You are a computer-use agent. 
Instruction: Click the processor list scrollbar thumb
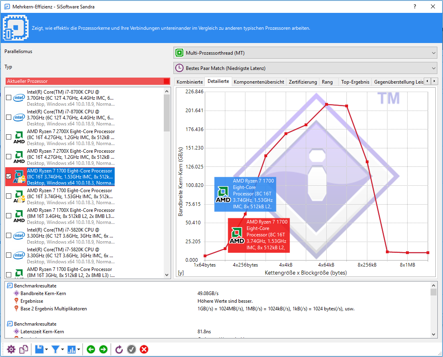[x=167, y=113]
